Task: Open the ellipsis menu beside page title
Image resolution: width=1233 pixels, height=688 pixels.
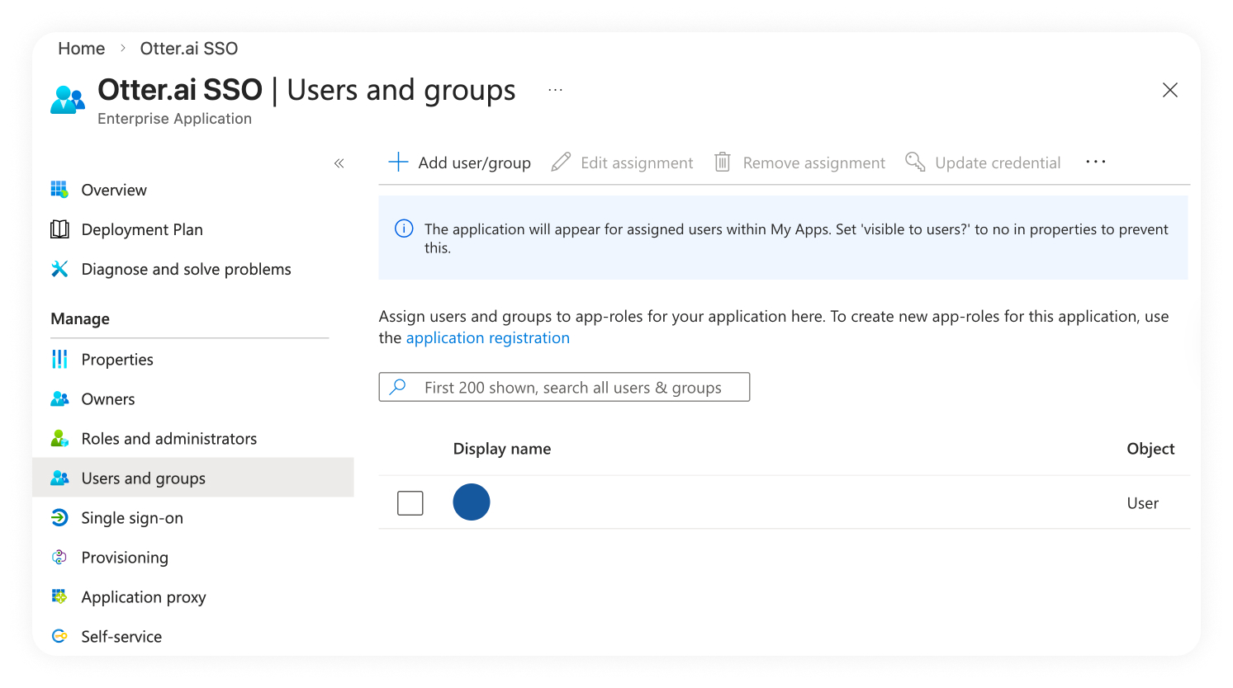Action: (x=555, y=90)
